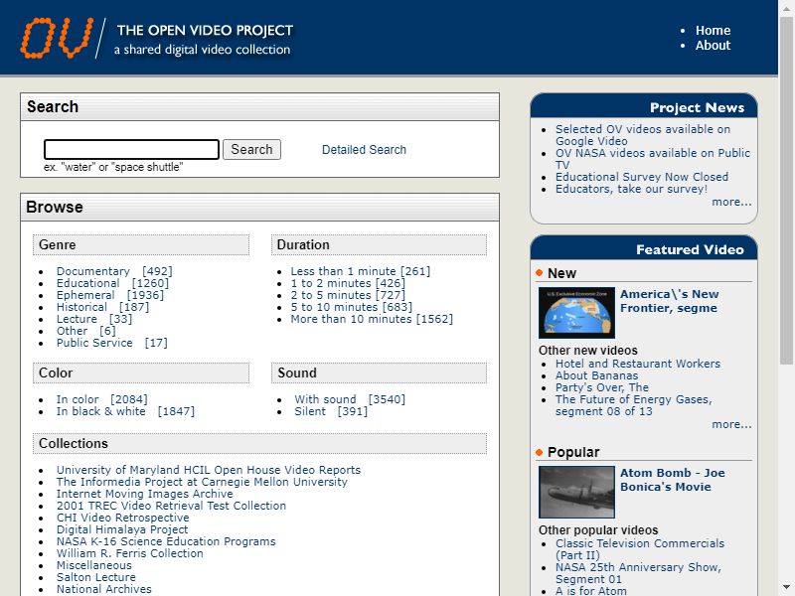The image size is (795, 596).
Task: Open University of Maryland HCIL collection
Action: click(209, 470)
